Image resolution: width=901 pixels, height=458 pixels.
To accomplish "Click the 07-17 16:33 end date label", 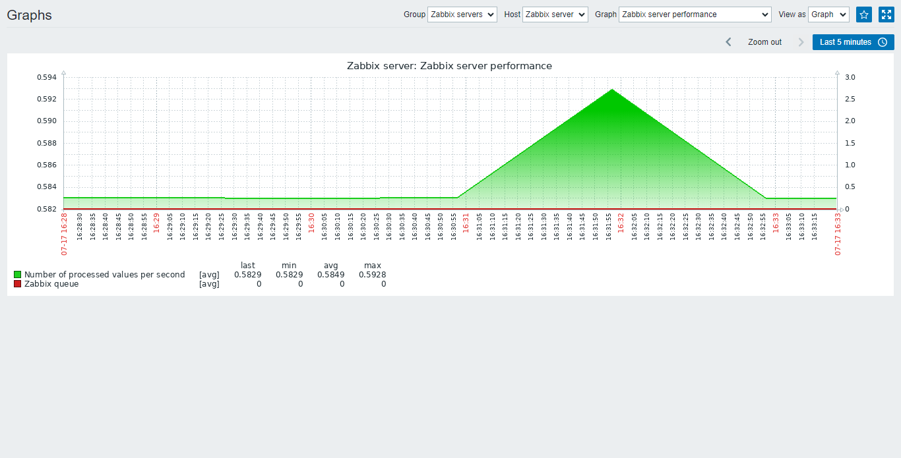I will pyautogui.click(x=838, y=233).
